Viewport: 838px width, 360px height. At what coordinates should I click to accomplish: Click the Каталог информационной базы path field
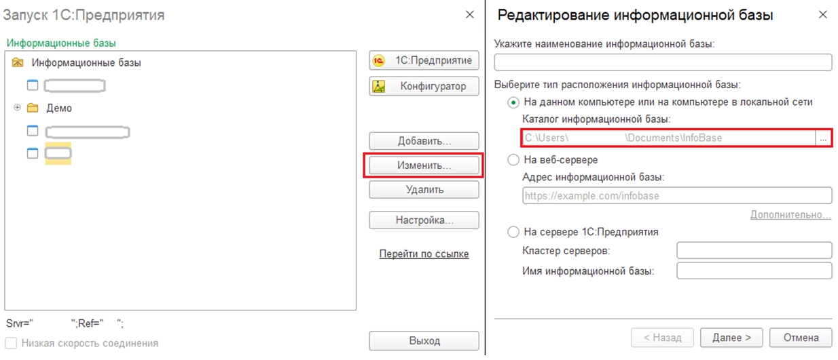(668, 138)
